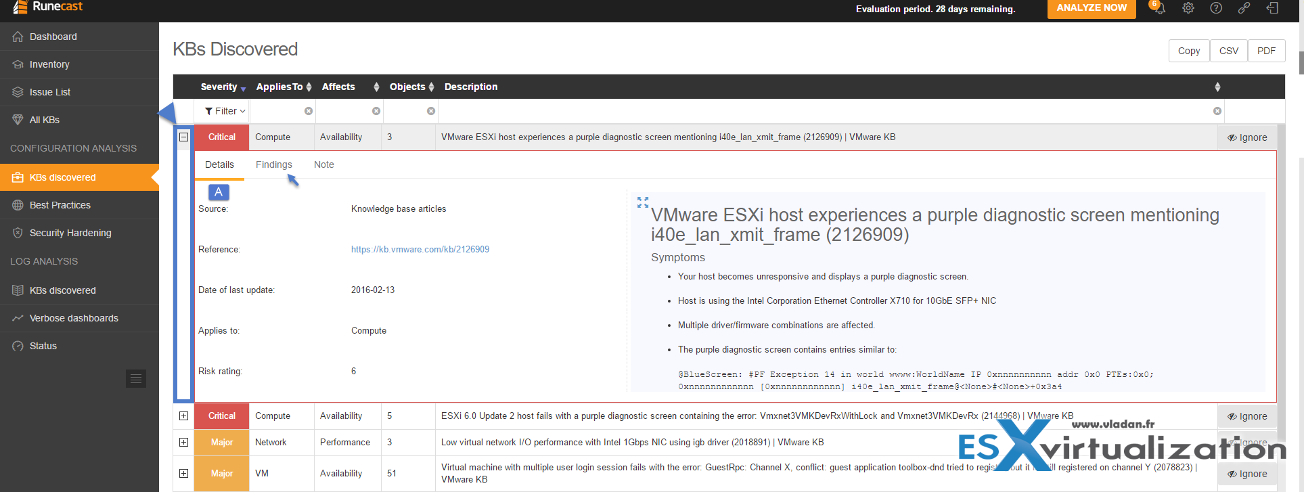Open Best Practices from sidebar
The width and height of the screenshot is (1304, 492).
[x=79, y=205]
